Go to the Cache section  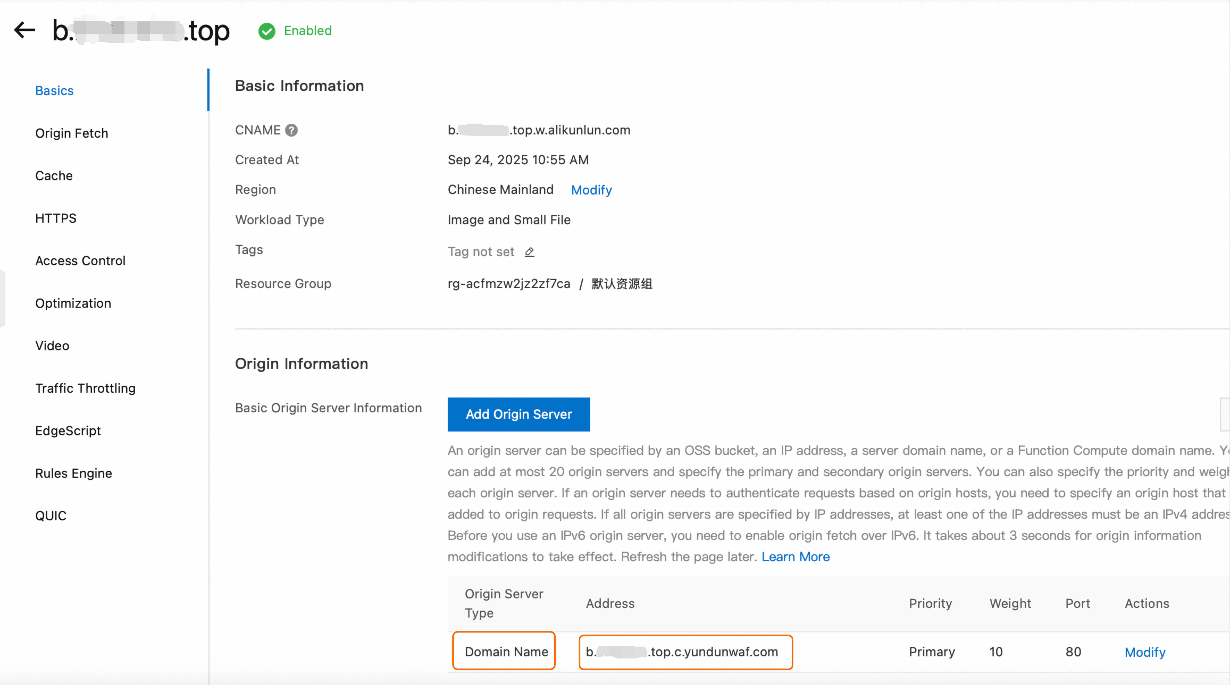54,176
